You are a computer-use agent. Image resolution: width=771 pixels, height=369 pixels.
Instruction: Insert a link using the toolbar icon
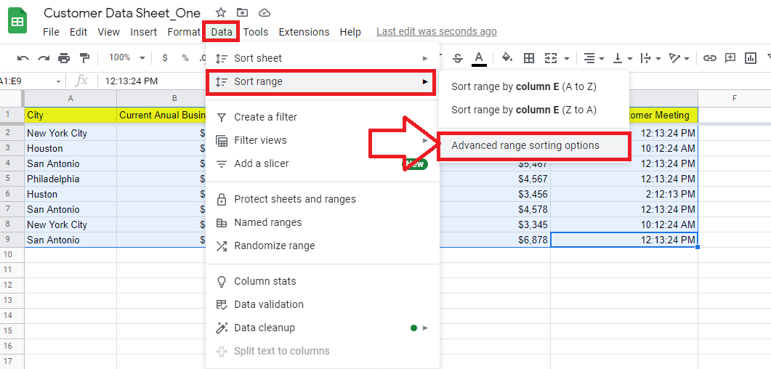[x=710, y=58]
